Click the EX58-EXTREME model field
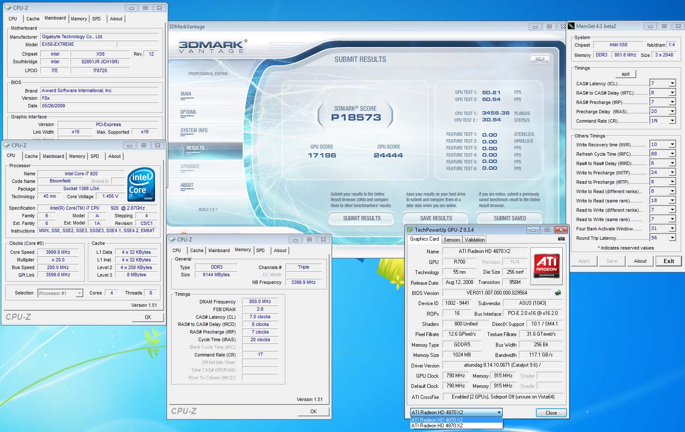 point(78,44)
